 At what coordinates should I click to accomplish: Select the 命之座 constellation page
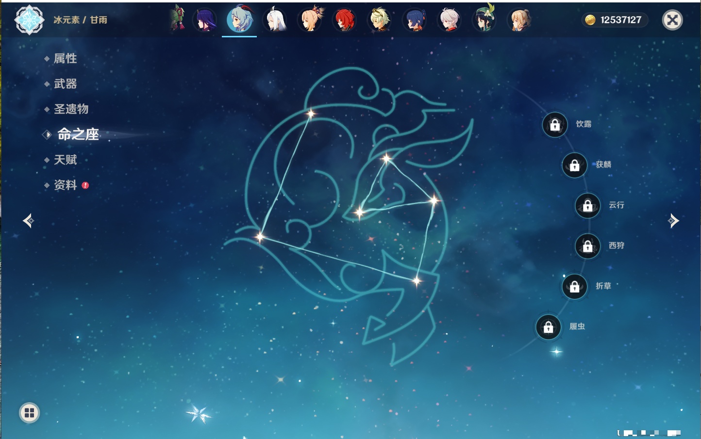coord(78,134)
